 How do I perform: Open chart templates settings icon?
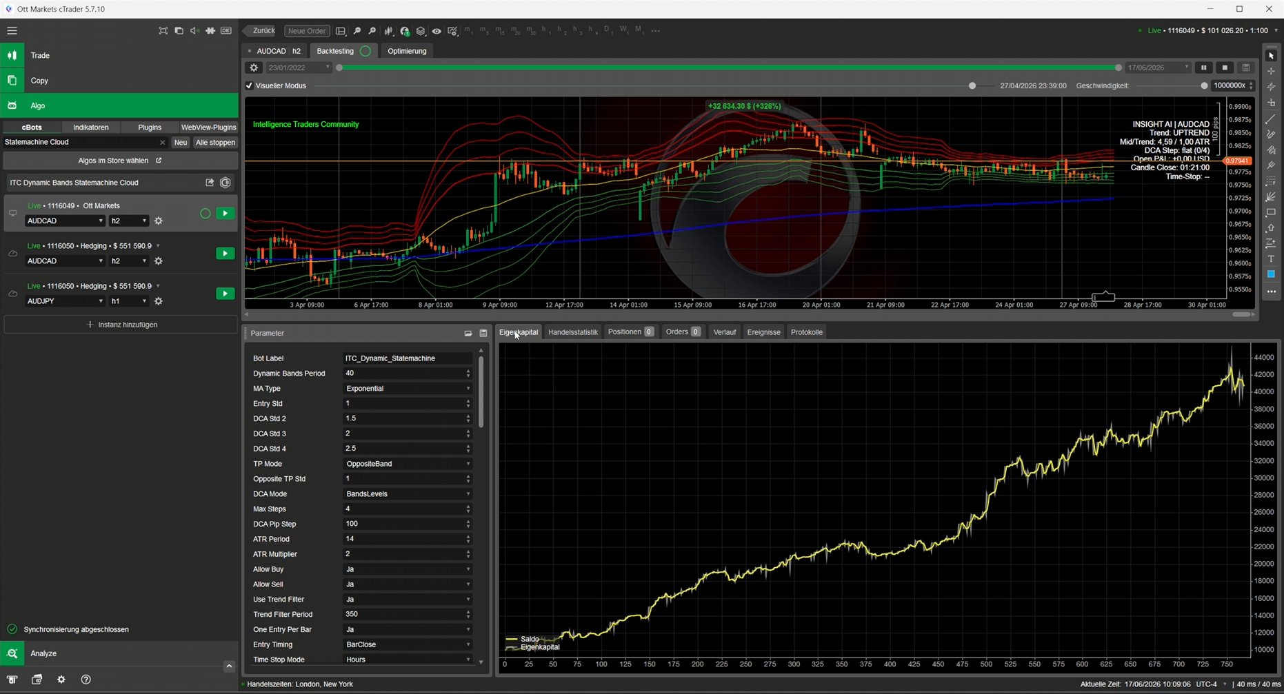coord(452,31)
